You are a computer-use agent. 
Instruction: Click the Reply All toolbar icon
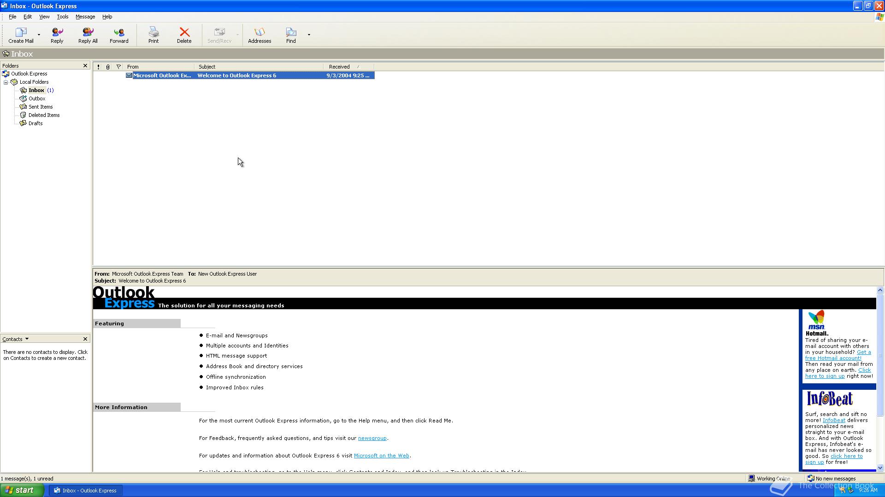88,35
